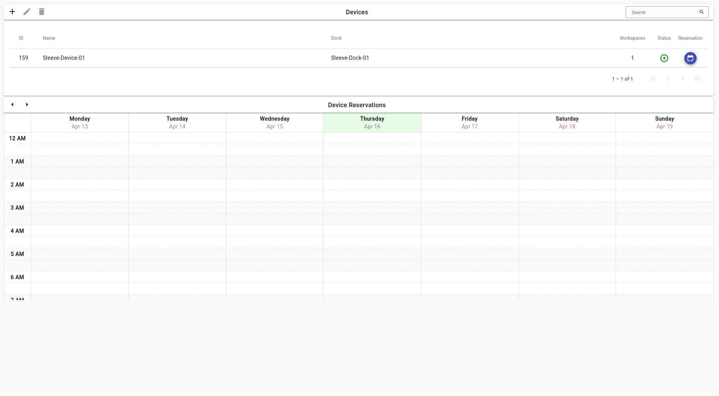The height and width of the screenshot is (396, 719).
Task: Open reservation for Sleeve-Device-01
Action: [690, 58]
